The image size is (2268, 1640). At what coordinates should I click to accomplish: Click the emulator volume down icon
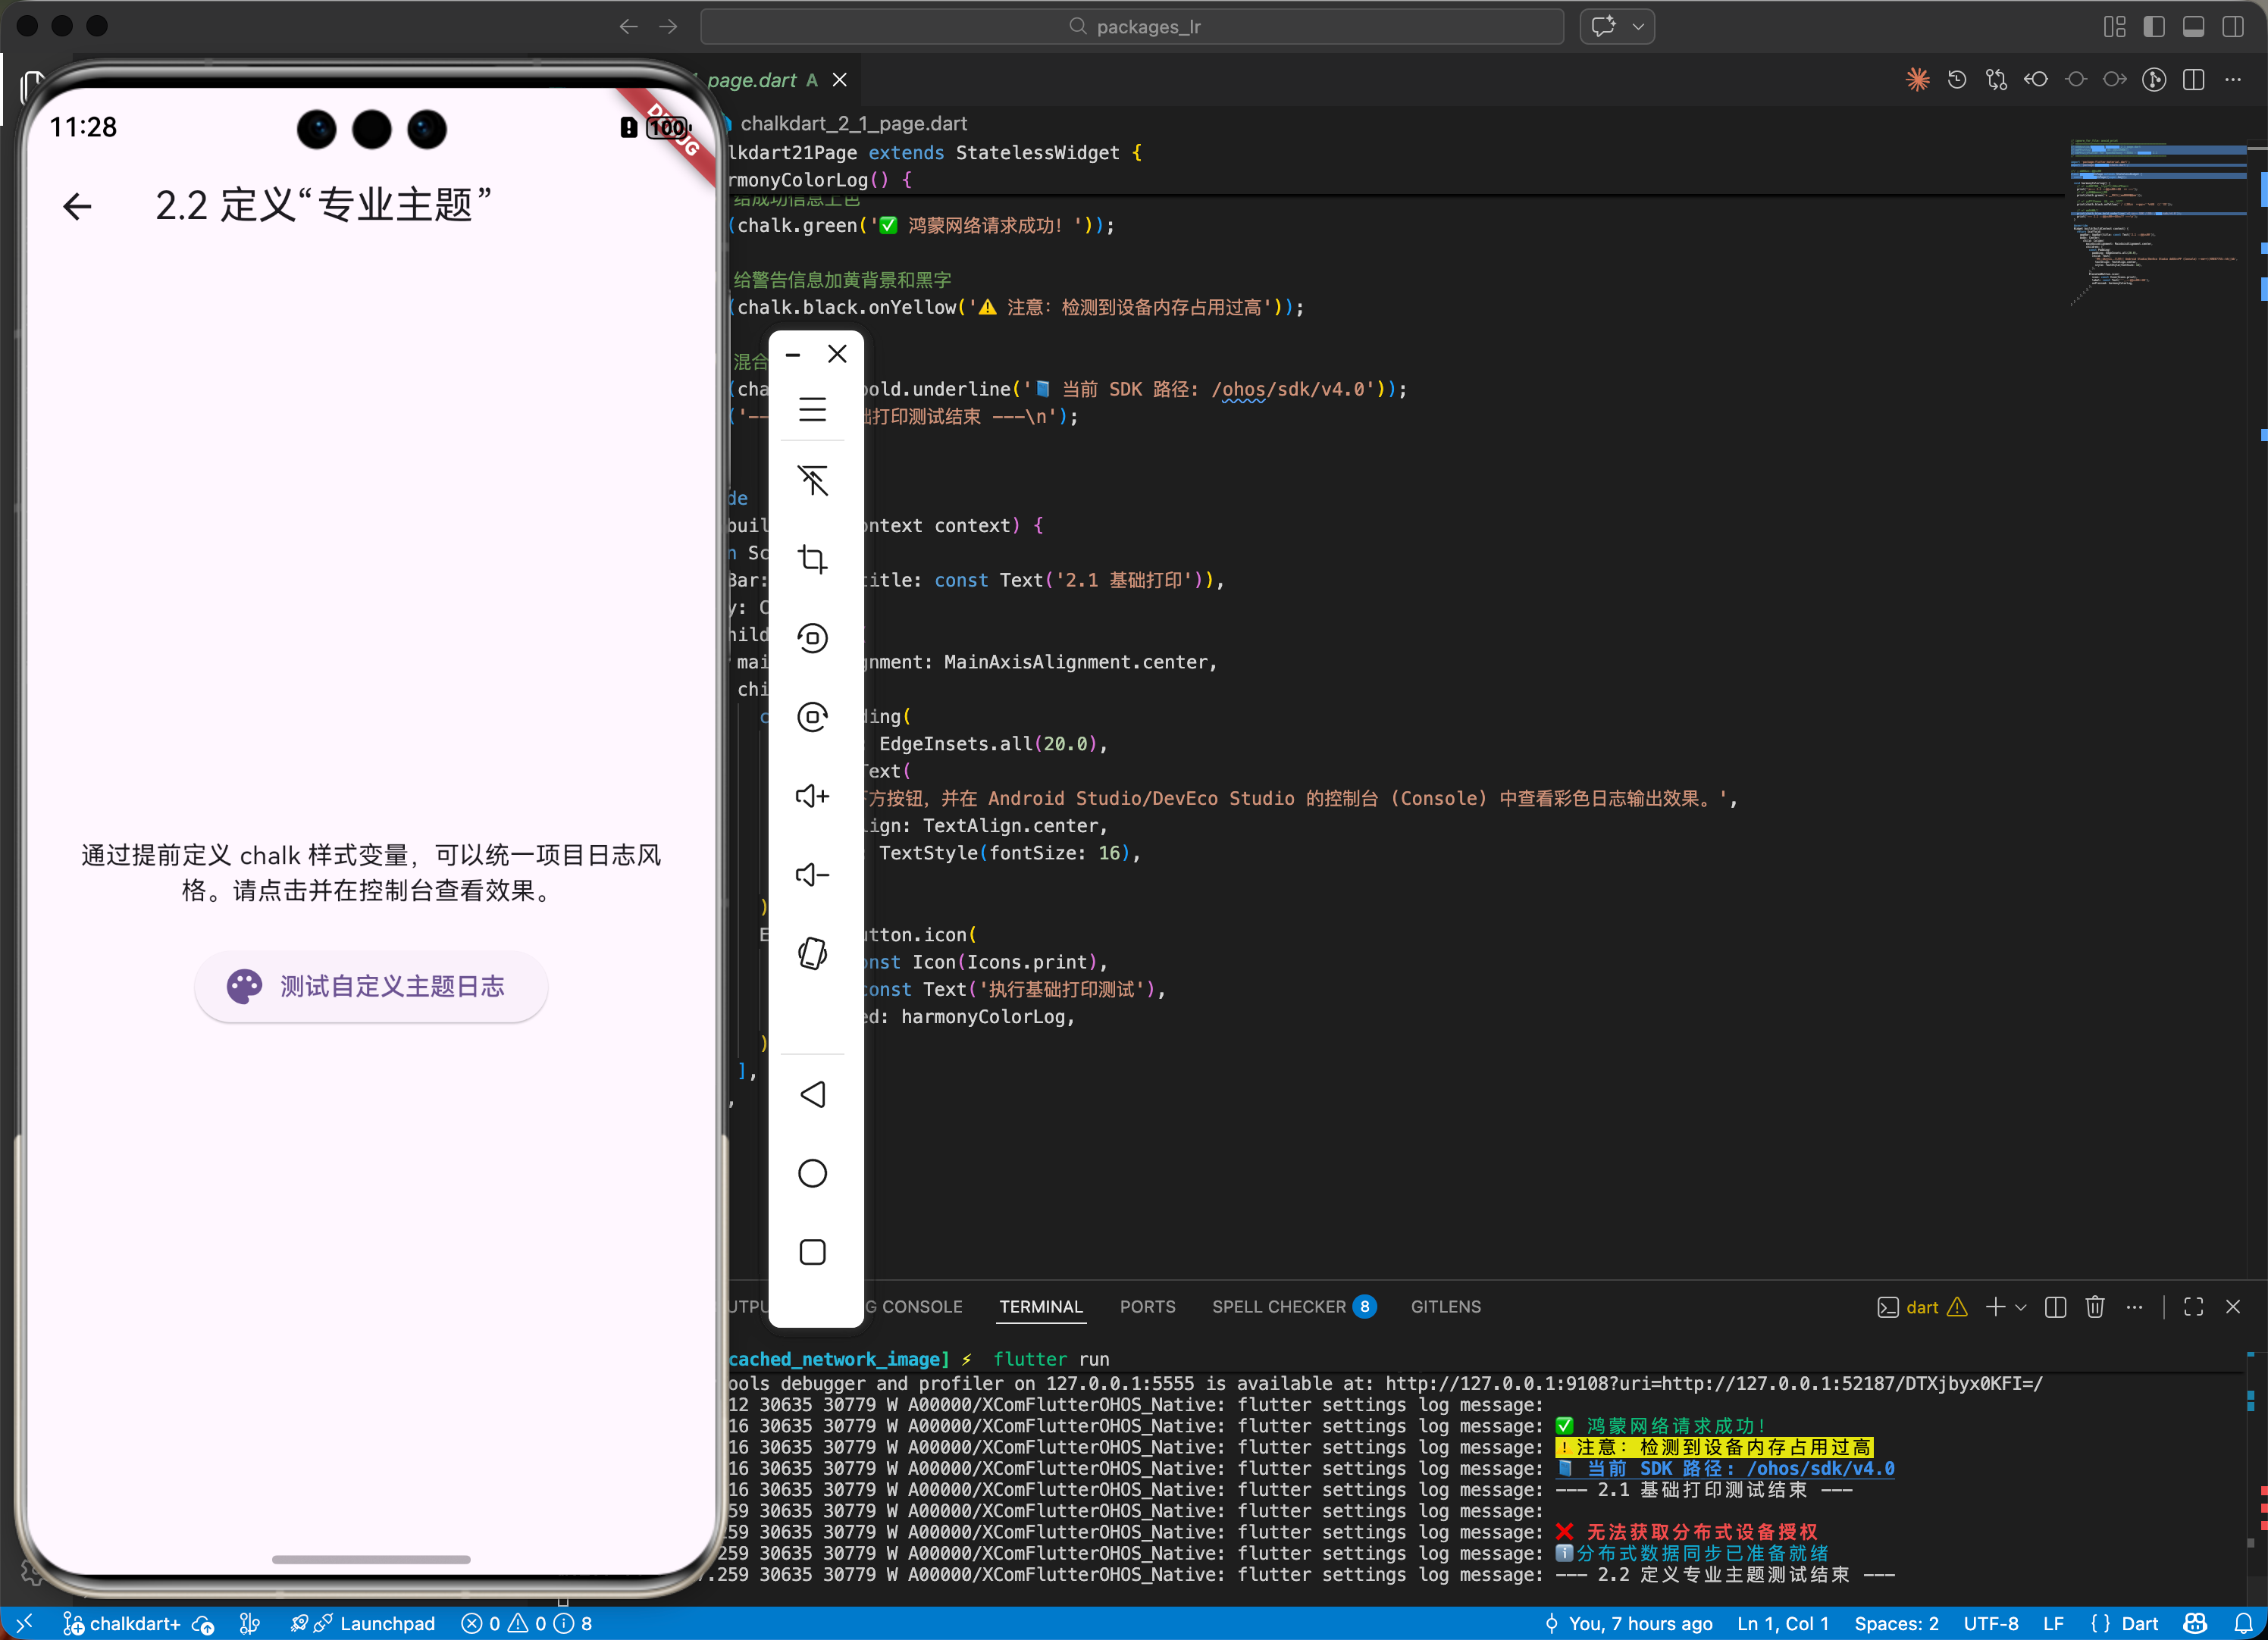812,875
